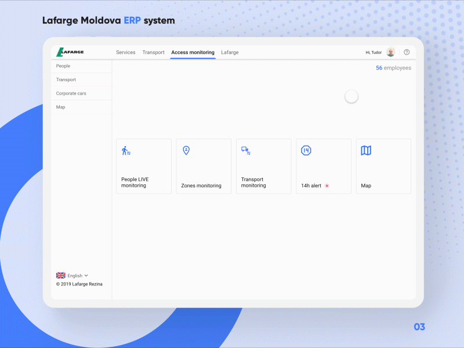This screenshot has height=348, width=464.
Task: Toggle the red alert indicator on 14h alert
Action: pyautogui.click(x=327, y=186)
